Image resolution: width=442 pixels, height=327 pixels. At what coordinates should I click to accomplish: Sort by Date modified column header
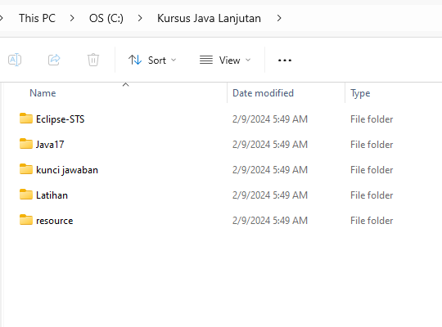(x=263, y=93)
